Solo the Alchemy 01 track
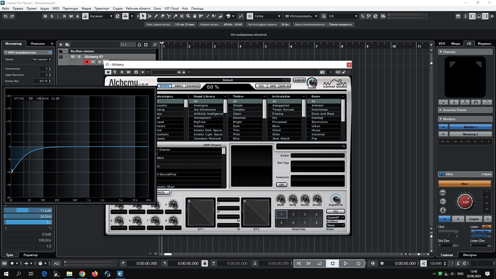 coord(79,57)
